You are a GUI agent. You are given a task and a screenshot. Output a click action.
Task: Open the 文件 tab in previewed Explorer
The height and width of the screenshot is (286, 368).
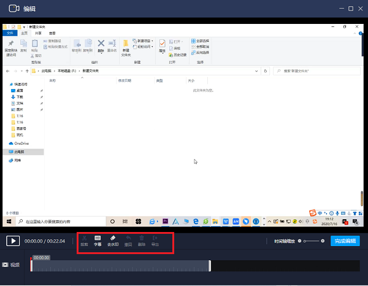point(10,33)
